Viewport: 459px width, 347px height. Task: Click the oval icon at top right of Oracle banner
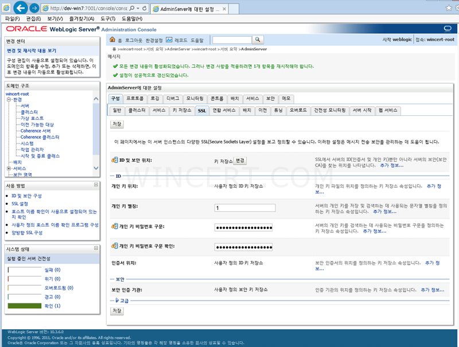coord(448,28)
